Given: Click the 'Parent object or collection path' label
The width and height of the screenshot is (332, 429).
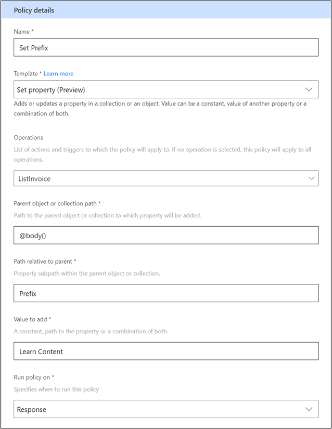Looking at the screenshot, I should pos(55,203).
